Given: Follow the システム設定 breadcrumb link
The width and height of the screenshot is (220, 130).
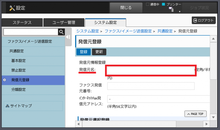Looking at the screenshot, I should pos(88,31).
